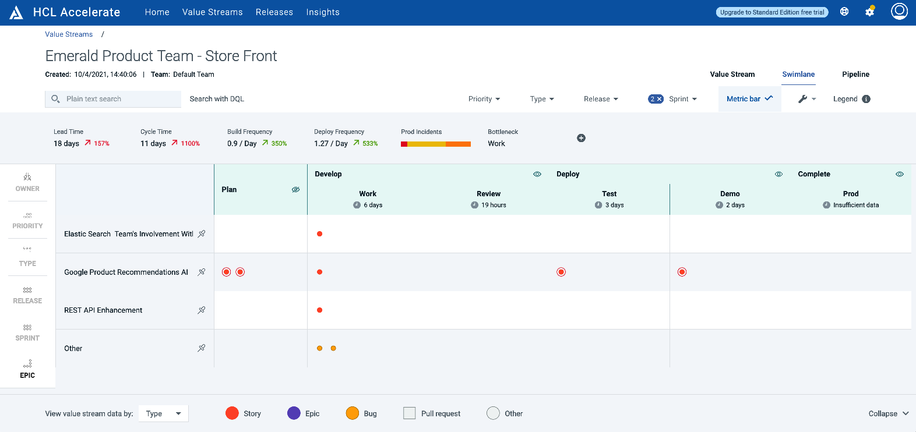The height and width of the screenshot is (432, 916).
Task: Click the Prod stage clock icon
Action: tap(826, 205)
